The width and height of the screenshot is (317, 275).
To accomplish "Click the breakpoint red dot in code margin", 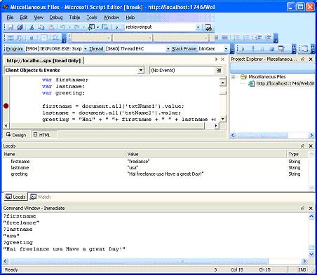I will (6, 106).
